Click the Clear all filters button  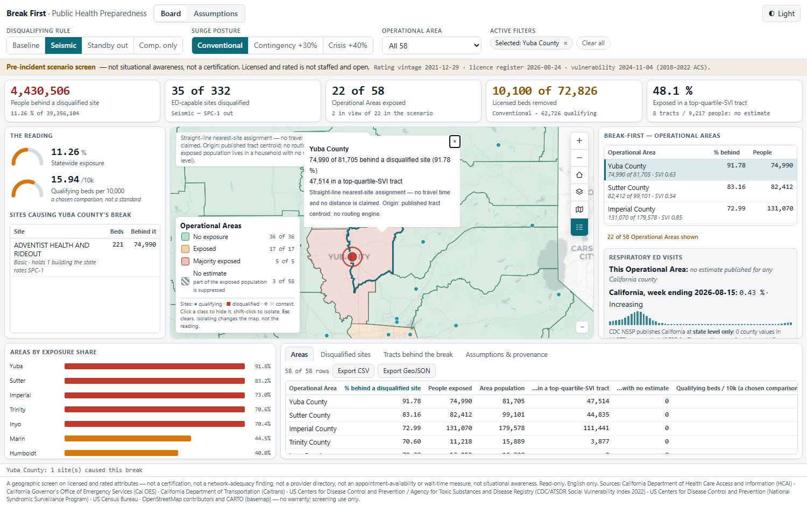click(593, 43)
